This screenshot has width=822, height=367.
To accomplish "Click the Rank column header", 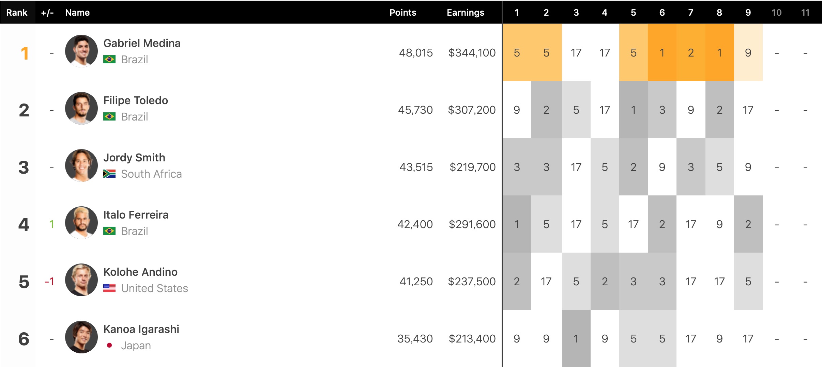I will point(17,13).
